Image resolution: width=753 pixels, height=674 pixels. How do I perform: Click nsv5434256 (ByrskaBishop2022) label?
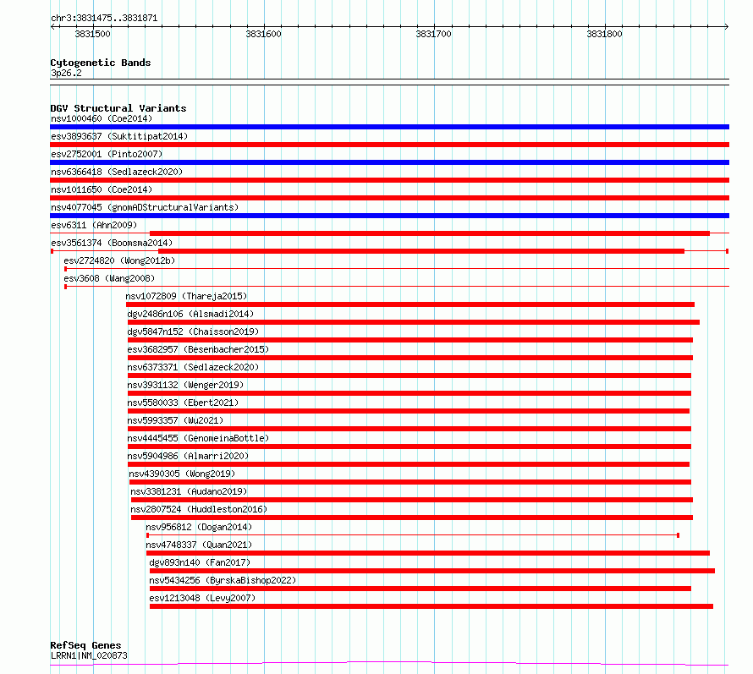[223, 580]
